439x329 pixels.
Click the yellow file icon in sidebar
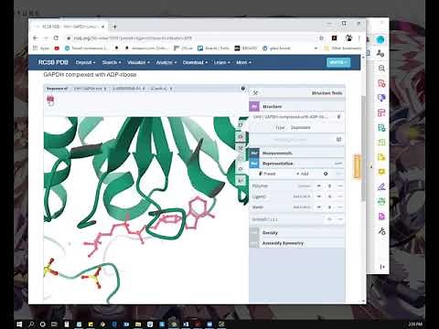[381, 157]
